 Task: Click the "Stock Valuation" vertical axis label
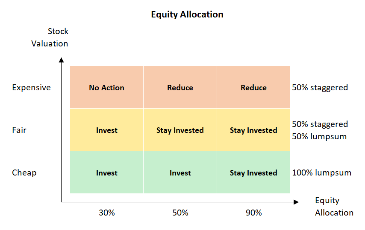click(50, 37)
